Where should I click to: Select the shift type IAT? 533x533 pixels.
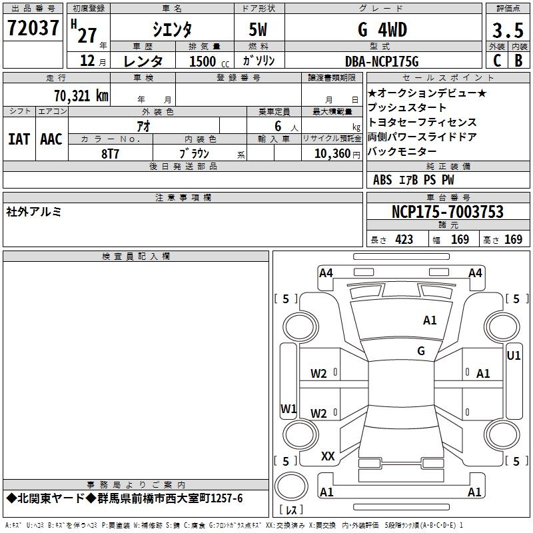tap(19, 139)
